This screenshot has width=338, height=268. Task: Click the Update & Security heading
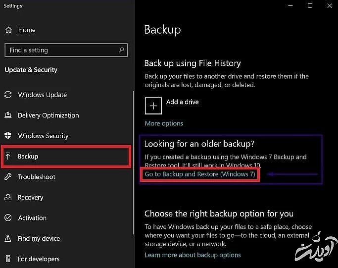coord(31,70)
